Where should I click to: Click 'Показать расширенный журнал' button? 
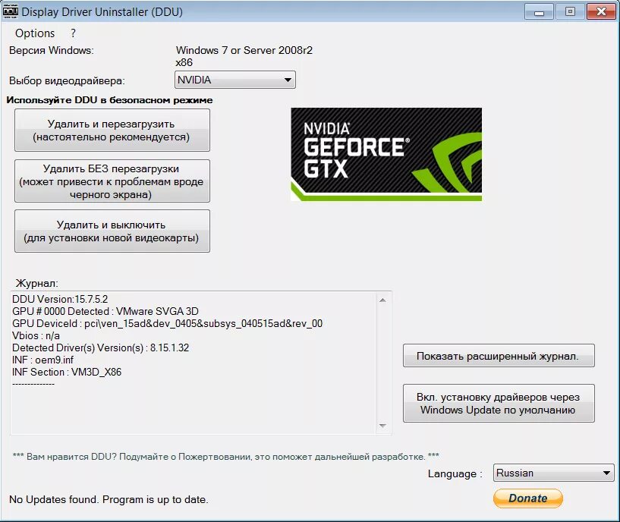[x=499, y=356]
